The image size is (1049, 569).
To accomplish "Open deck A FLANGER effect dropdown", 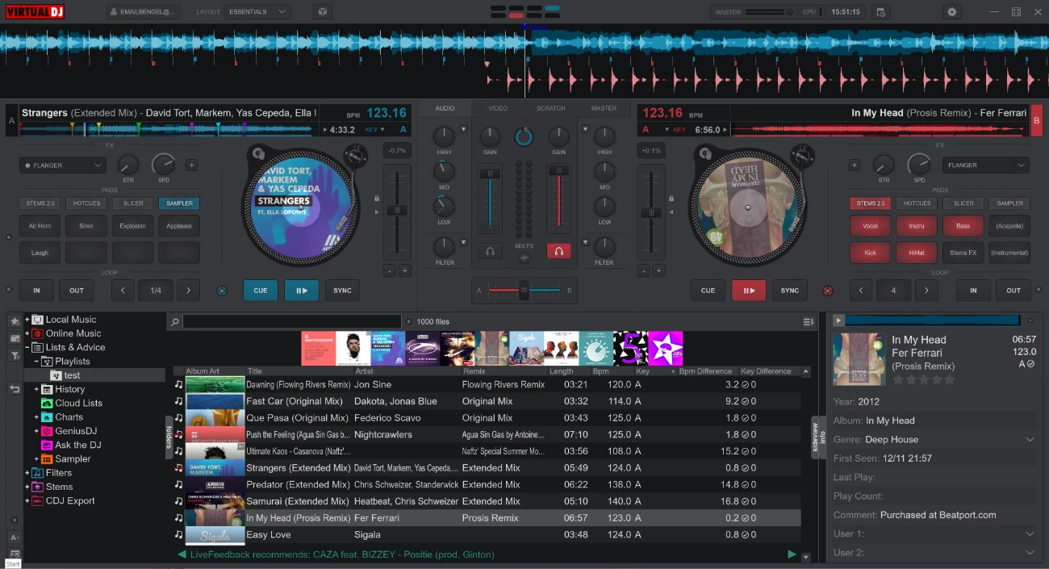I will [x=63, y=165].
